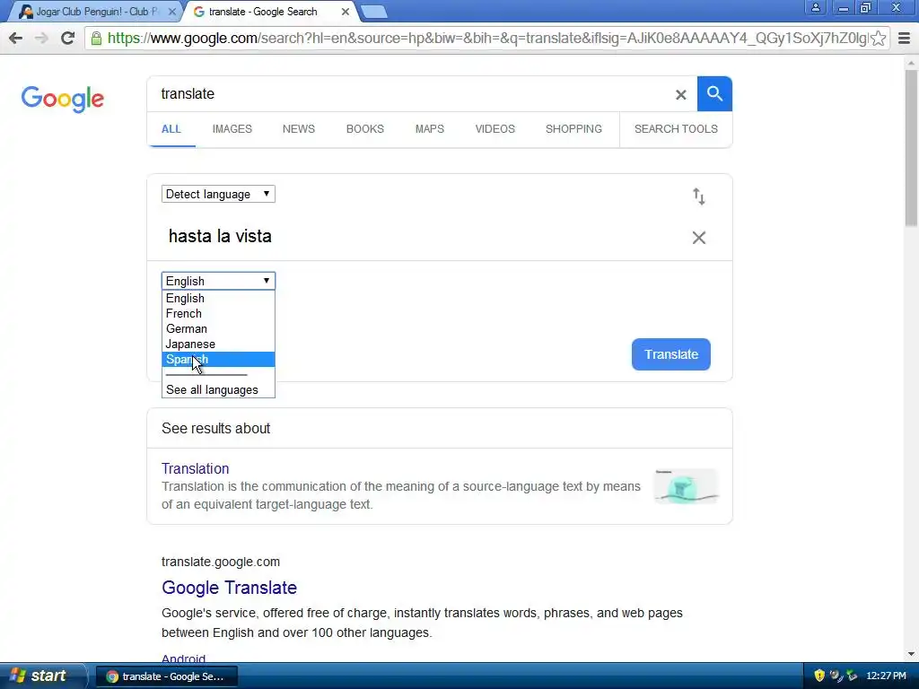The width and height of the screenshot is (919, 689).
Task: Click the Chrome profile person icon
Action: click(x=815, y=7)
